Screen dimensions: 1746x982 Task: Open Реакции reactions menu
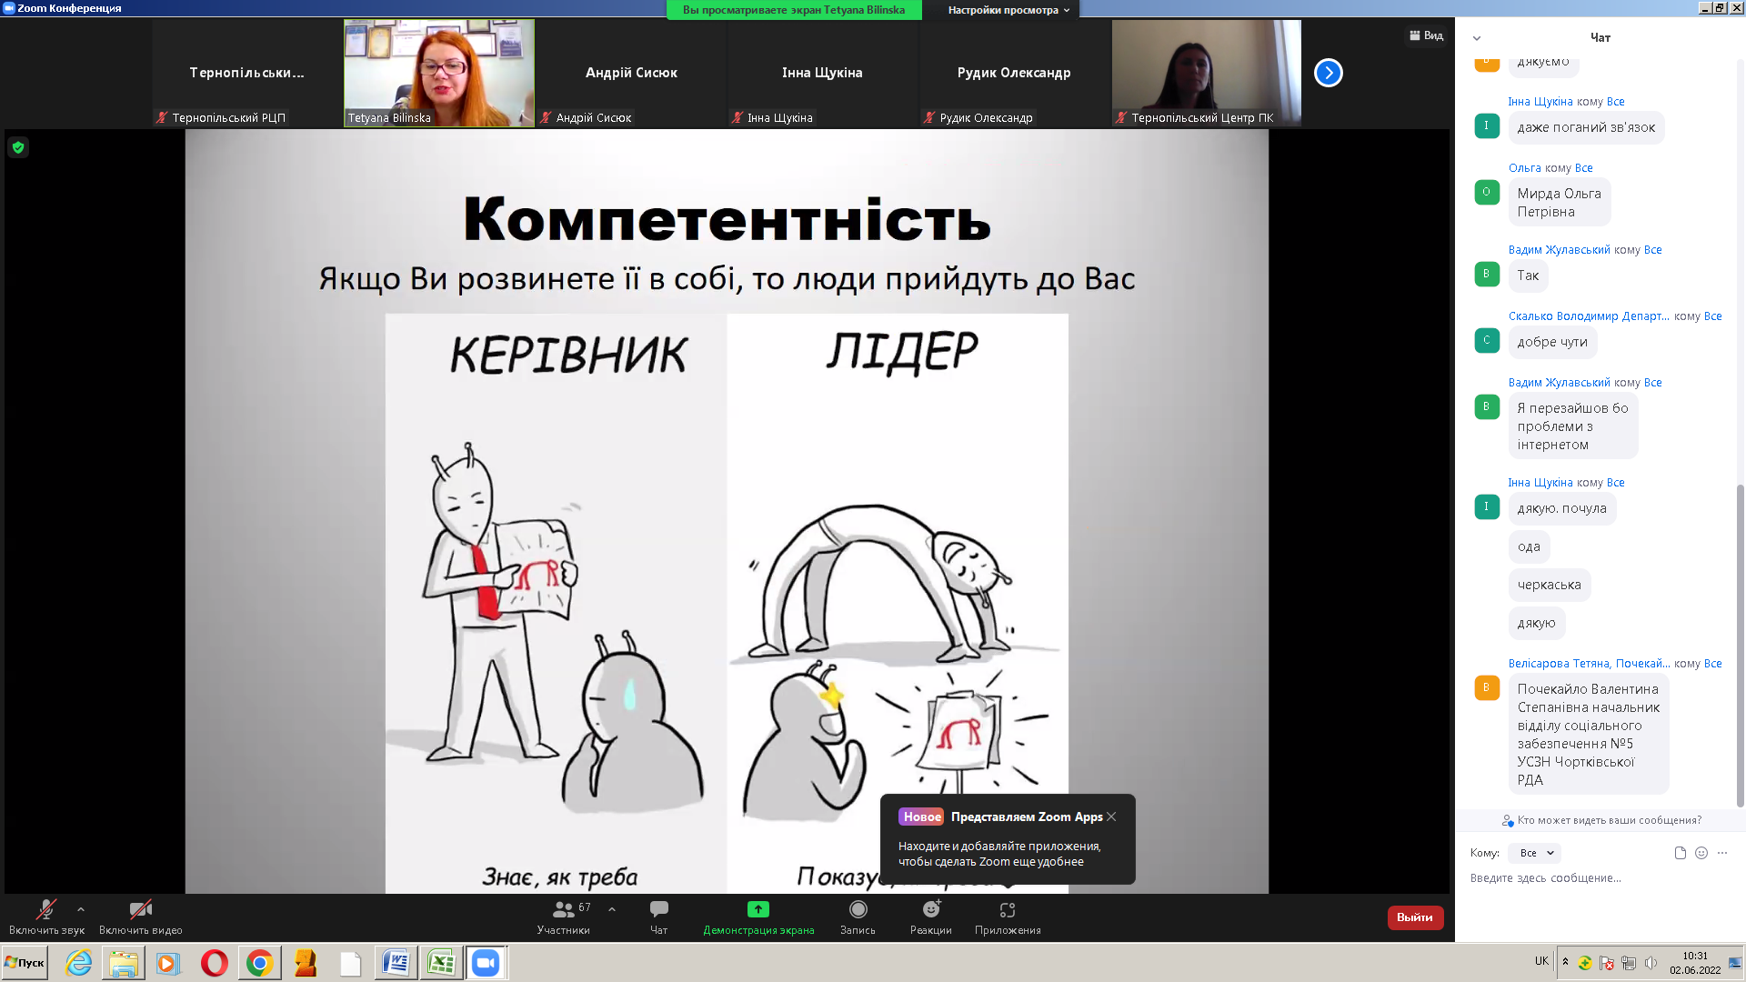pyautogui.click(x=931, y=917)
